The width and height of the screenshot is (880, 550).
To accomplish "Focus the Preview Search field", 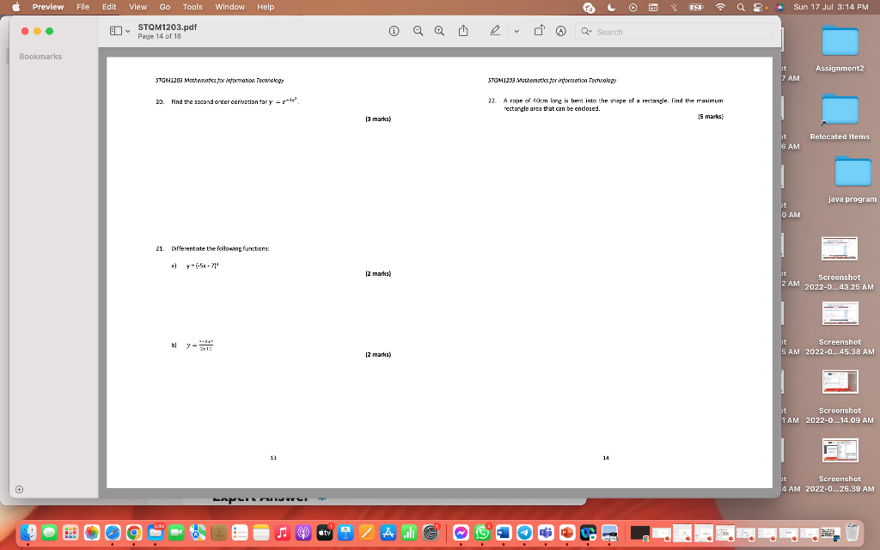I will [674, 32].
